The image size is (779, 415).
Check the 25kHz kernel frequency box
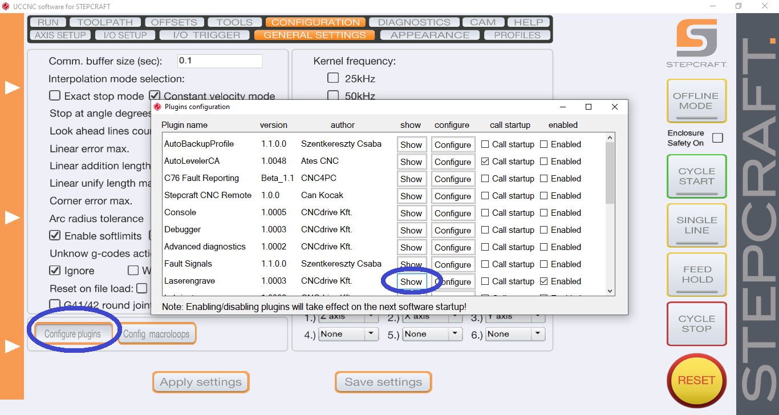[332, 78]
